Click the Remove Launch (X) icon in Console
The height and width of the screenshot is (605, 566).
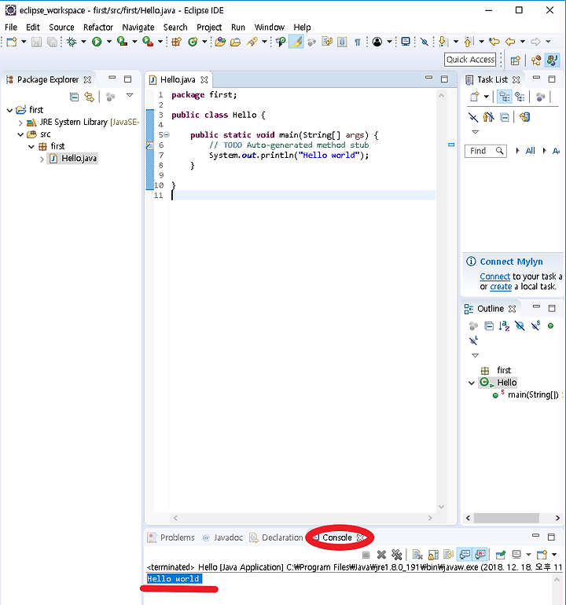[381, 555]
